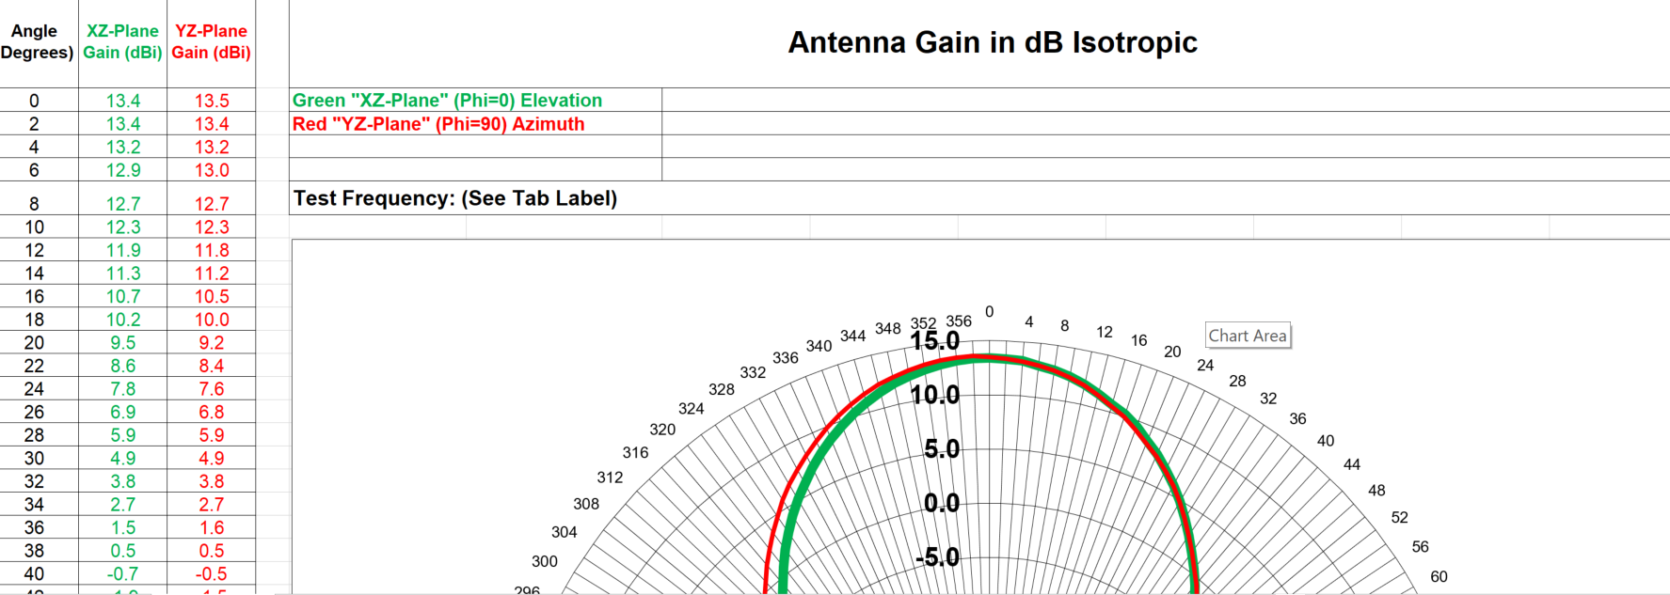Select the XZ-Plane gain 11.3 for angle 14

pos(122,274)
